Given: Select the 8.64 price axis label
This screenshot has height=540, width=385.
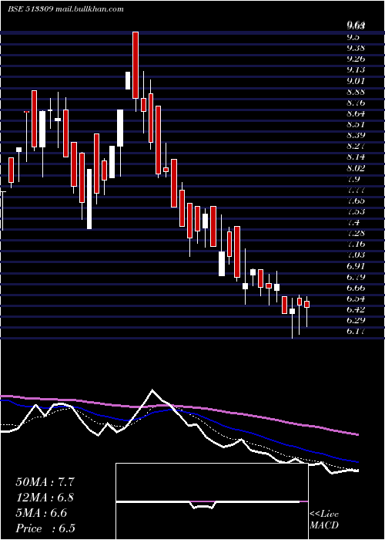Looking at the screenshot, I should tap(356, 113).
